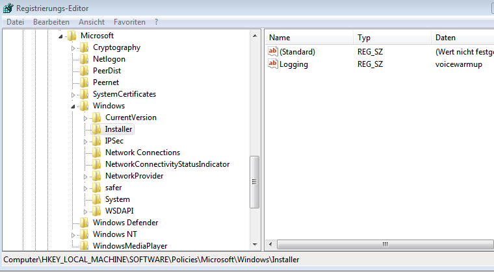Click the Microsoft folder icon
This screenshot has width=494, height=272.
(72, 36)
